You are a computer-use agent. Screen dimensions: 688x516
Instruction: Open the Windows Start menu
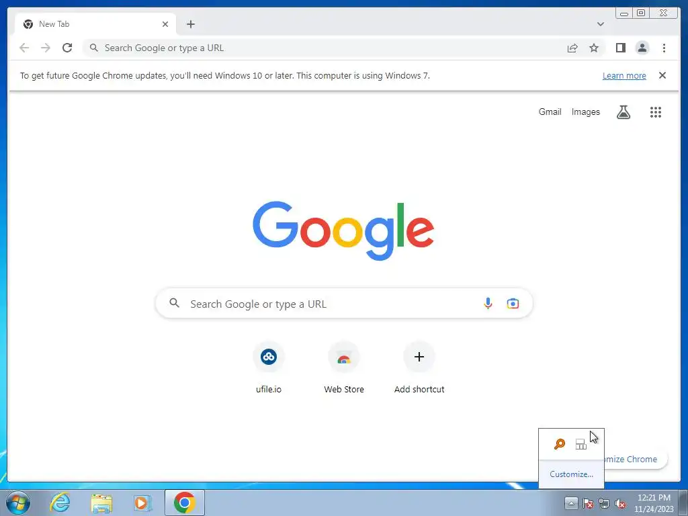pos(18,503)
